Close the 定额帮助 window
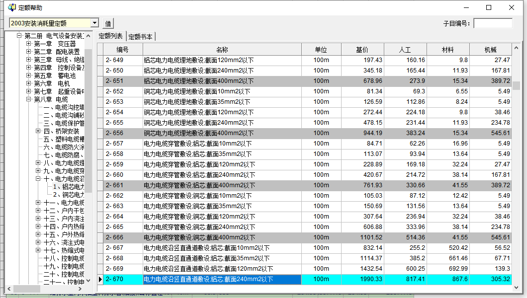This screenshot has width=527, height=298. (512, 7)
